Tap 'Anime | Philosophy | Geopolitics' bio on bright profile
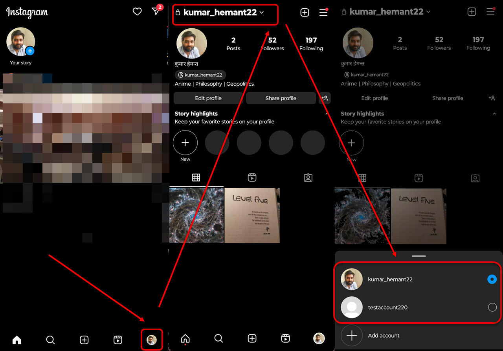The image size is (503, 351). click(214, 84)
